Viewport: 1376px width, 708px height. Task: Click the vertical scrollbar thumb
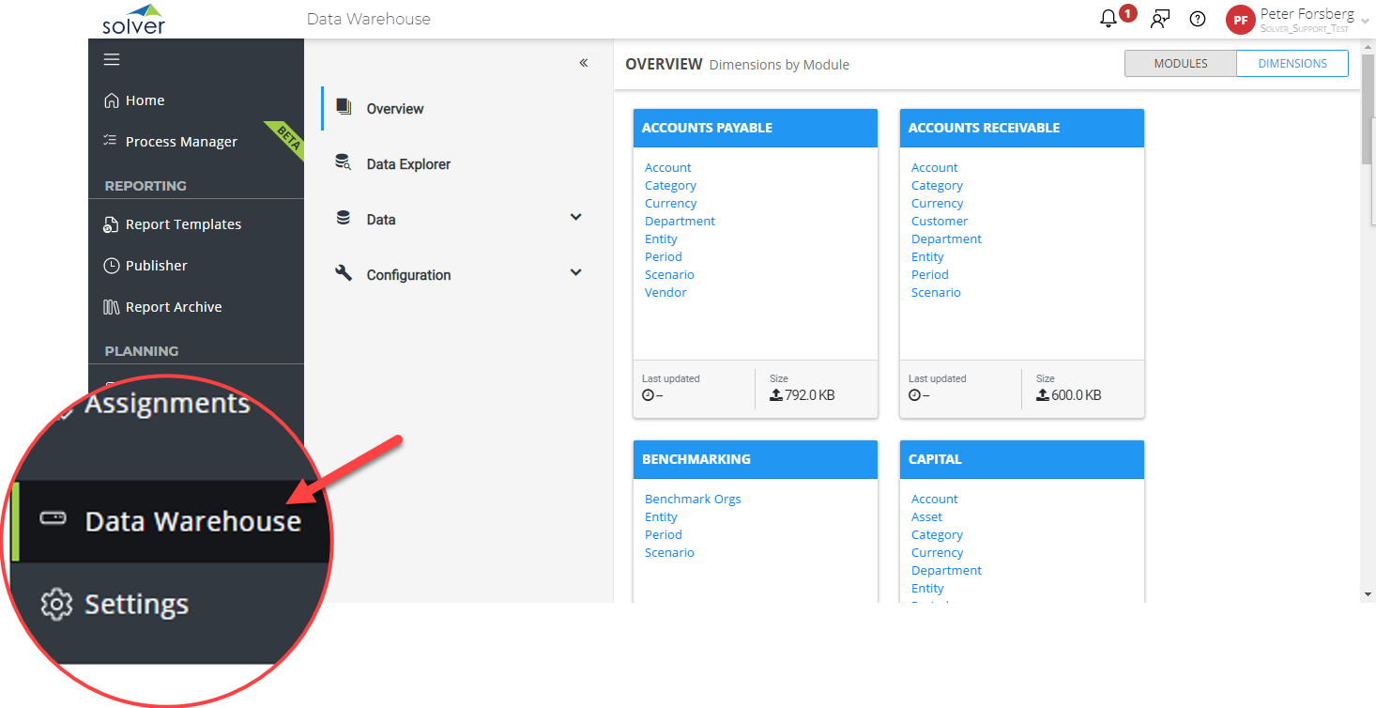[1368, 108]
